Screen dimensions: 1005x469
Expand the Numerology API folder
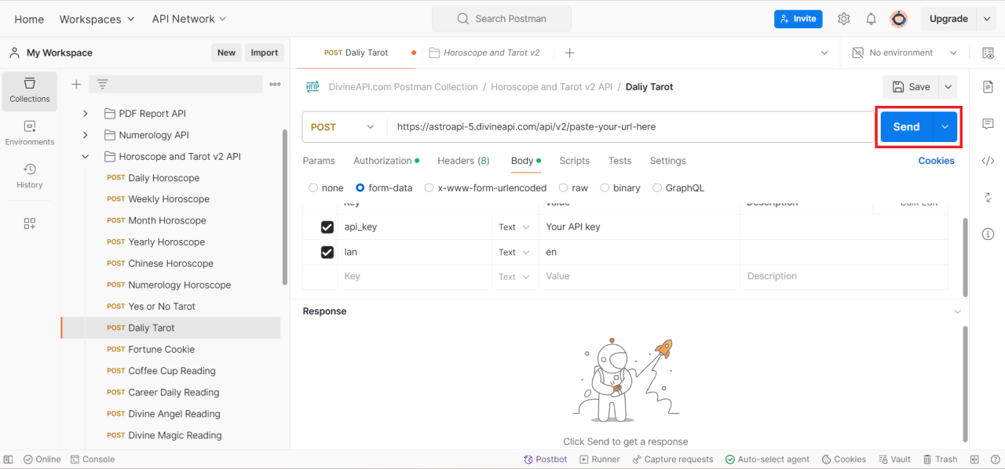pyautogui.click(x=85, y=135)
